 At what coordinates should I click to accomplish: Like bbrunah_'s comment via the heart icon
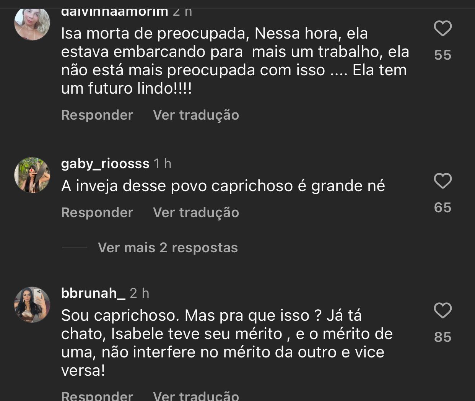[x=443, y=310]
